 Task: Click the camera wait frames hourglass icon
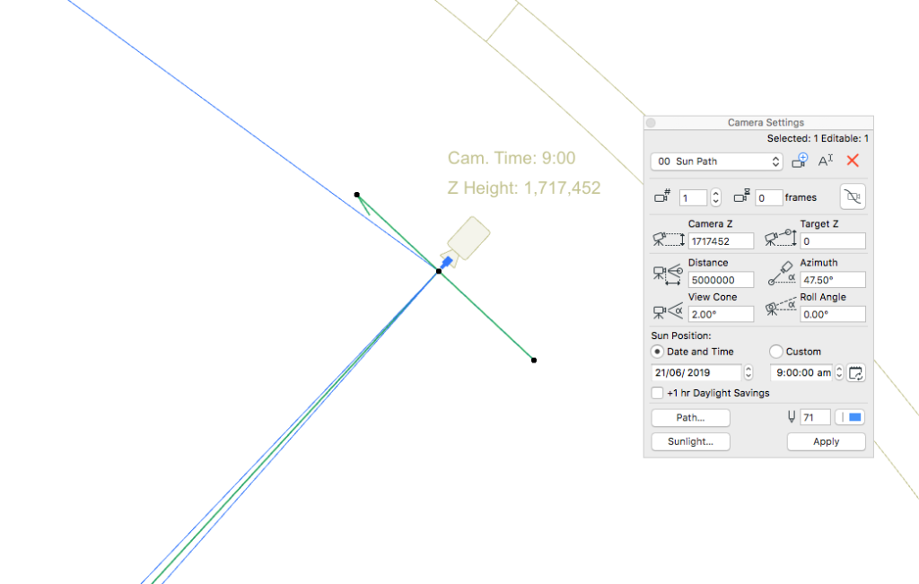tap(741, 196)
